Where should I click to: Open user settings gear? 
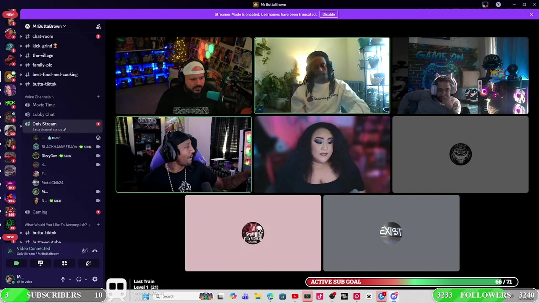95,279
